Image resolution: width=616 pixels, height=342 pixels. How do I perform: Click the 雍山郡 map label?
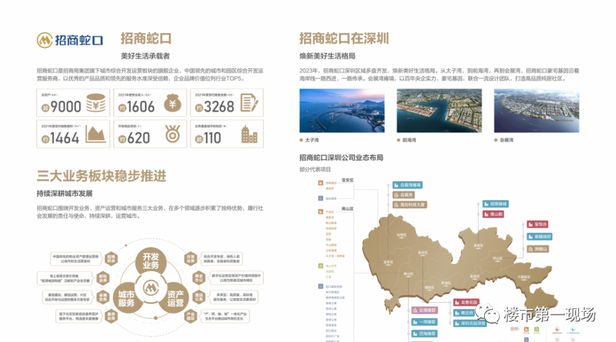click(x=493, y=214)
